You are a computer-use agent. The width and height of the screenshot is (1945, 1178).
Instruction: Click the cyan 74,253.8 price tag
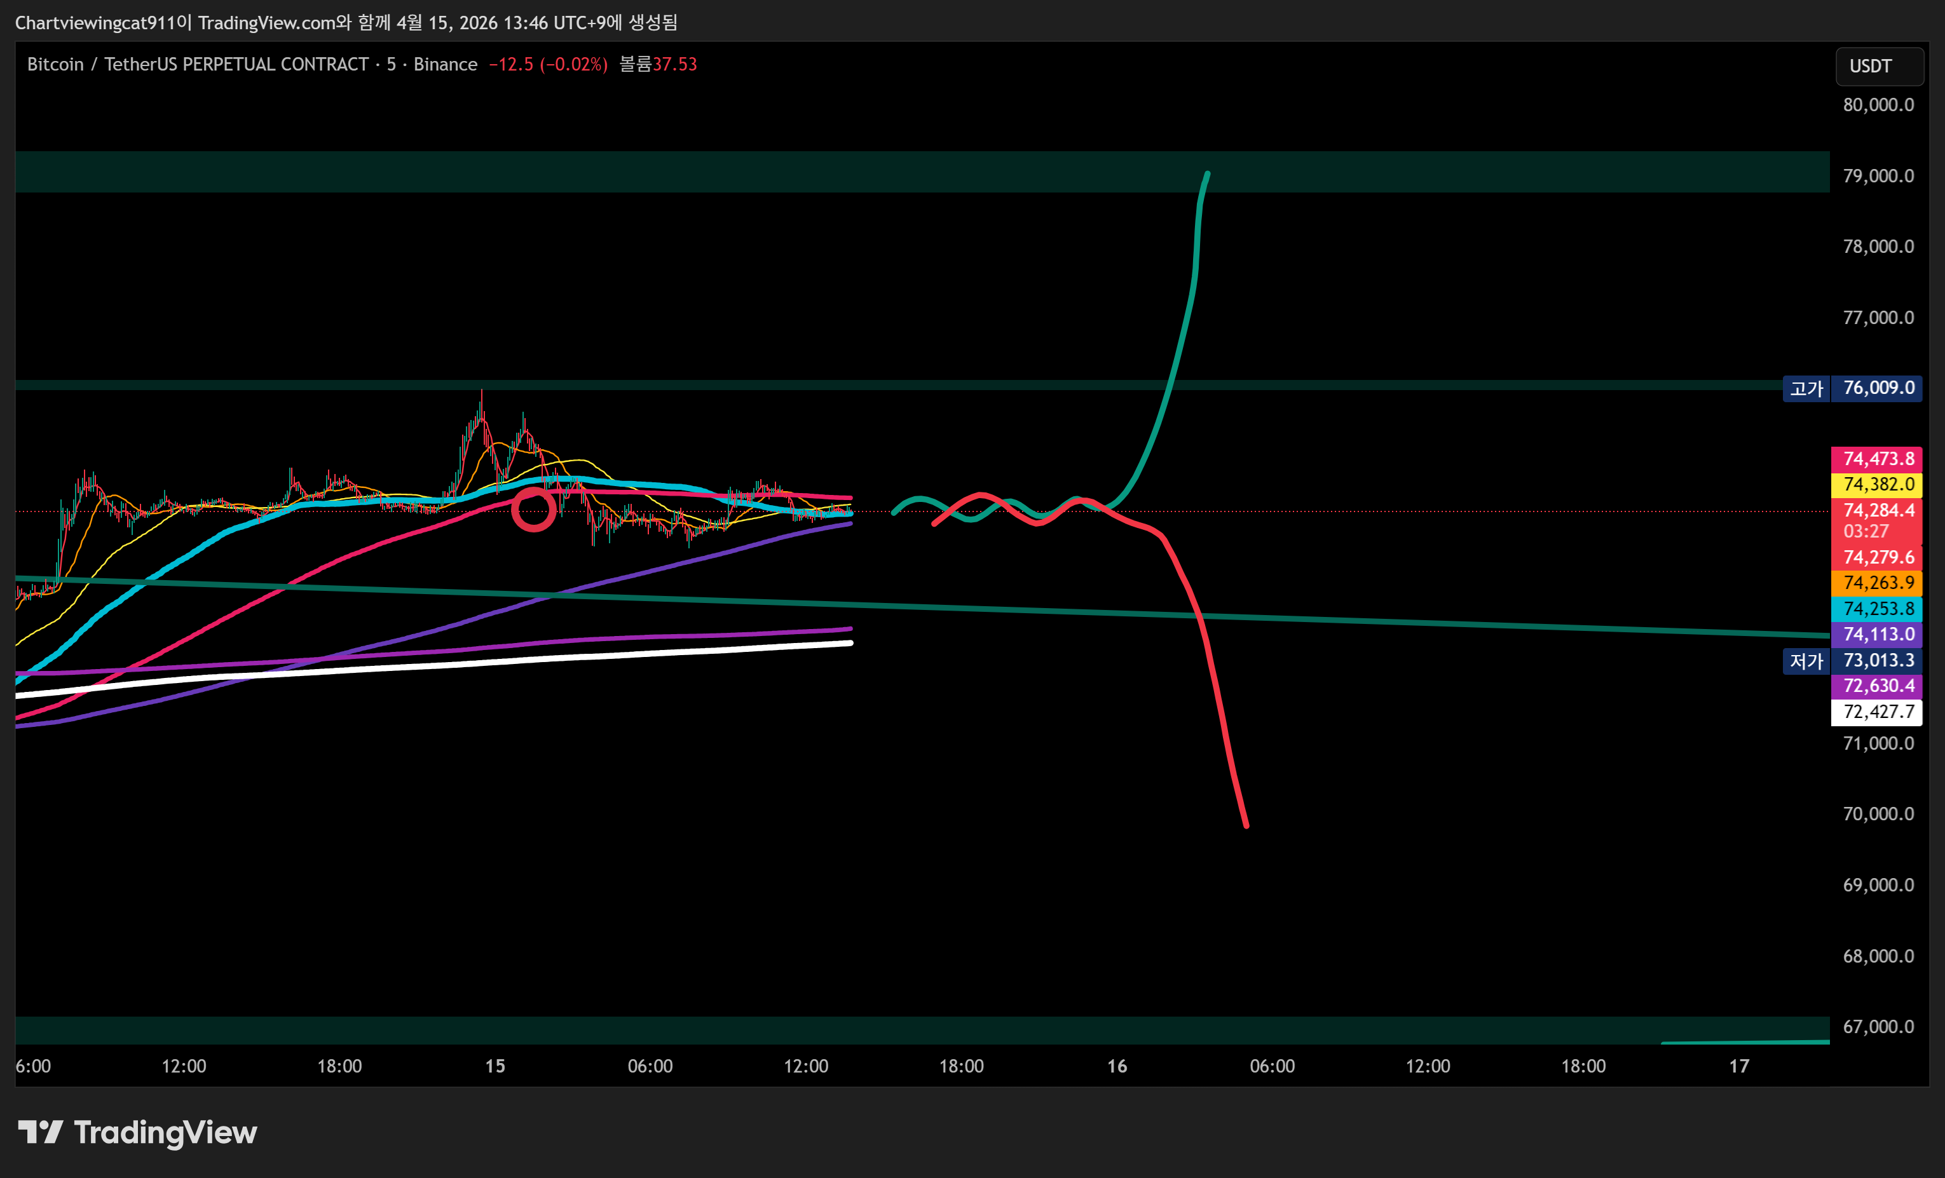pos(1877,608)
